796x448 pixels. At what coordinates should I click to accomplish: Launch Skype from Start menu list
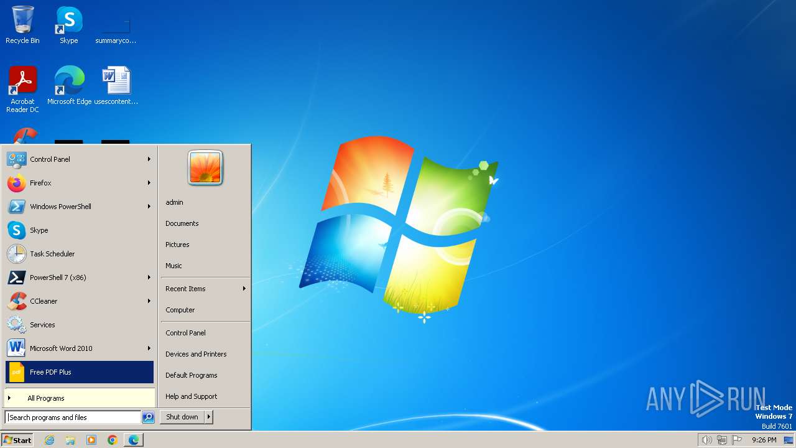(x=80, y=230)
